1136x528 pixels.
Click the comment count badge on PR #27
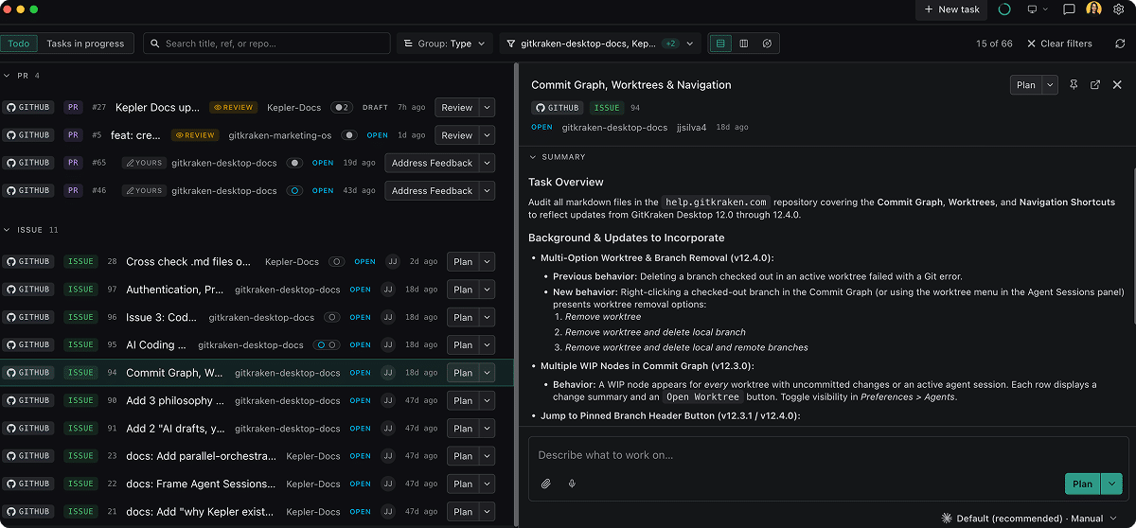(x=342, y=108)
